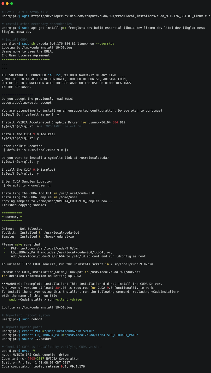
Task: Select the 'Driver: Not Selected' line
Action: (22, 229)
